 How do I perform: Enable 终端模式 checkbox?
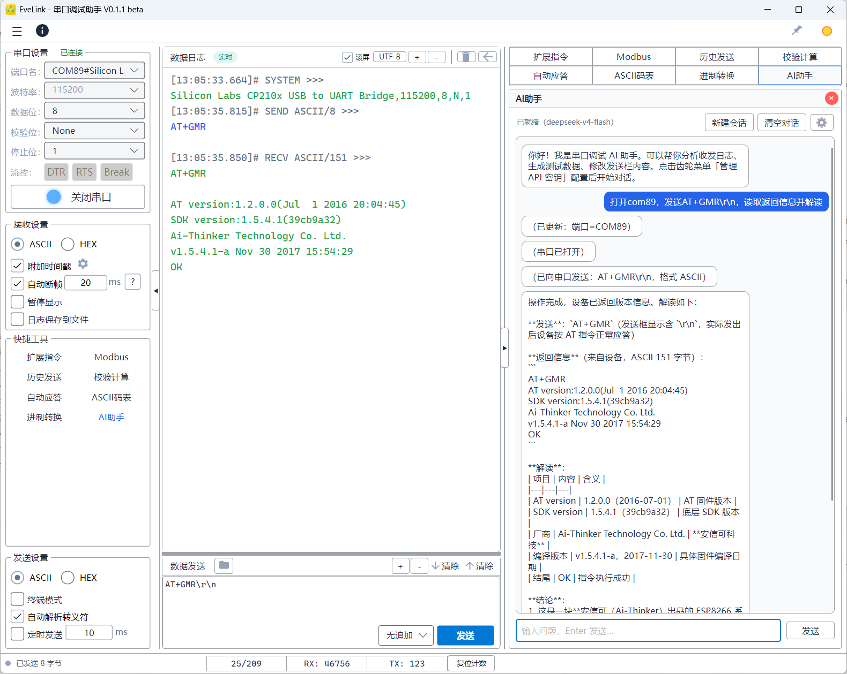[x=18, y=600]
